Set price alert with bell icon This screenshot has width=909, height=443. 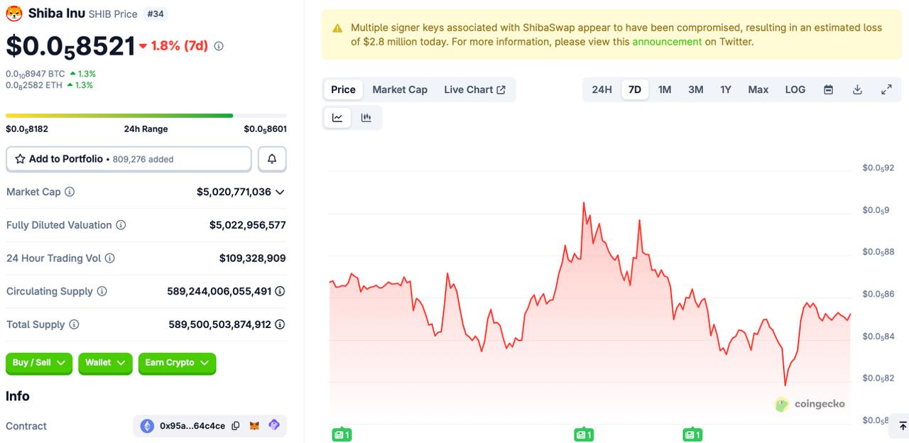(x=272, y=158)
